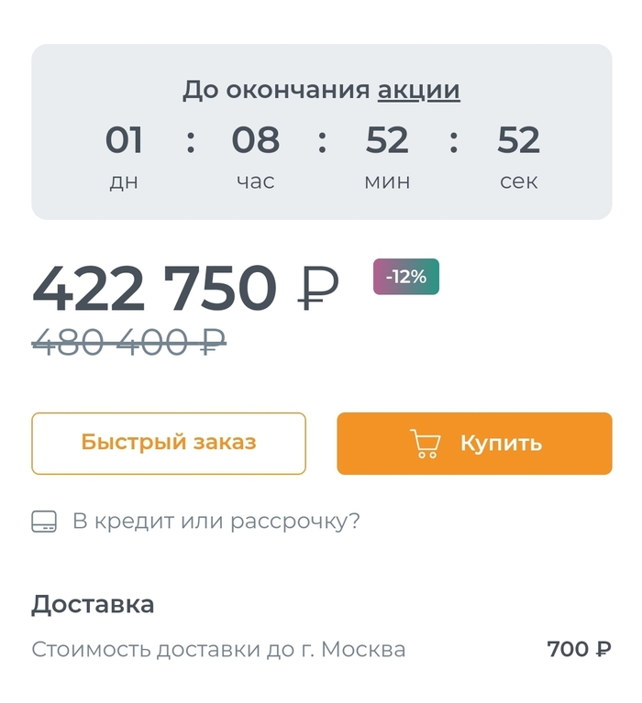Click the hours counter showing 08

(255, 141)
